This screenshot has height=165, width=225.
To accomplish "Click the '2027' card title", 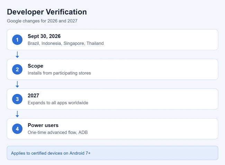I will pyautogui.click(x=34, y=96).
